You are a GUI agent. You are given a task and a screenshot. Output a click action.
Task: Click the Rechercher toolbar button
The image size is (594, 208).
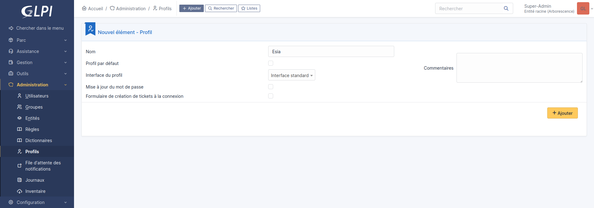click(x=221, y=8)
